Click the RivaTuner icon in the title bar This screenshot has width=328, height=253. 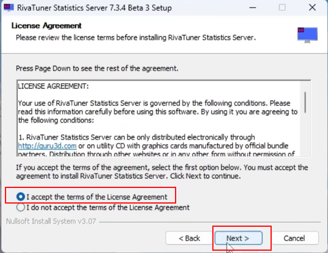[x=8, y=8]
